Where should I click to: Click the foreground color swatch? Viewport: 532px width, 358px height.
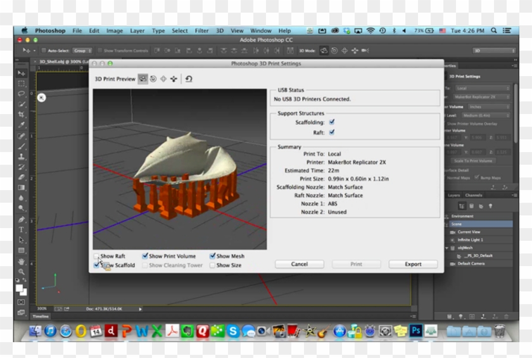pos(20,288)
